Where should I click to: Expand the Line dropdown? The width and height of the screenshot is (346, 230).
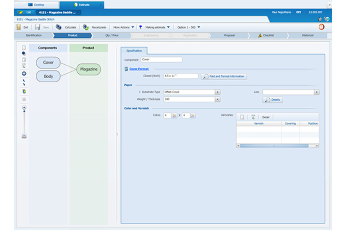pos(316,92)
